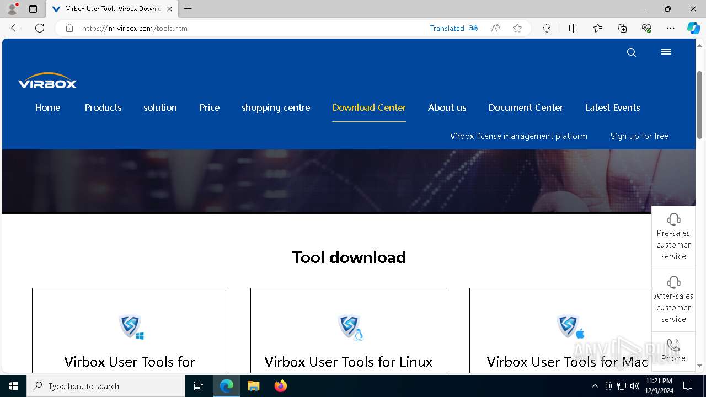Click after-sales customer service headset icon
Screen dimensions: 706x397
pyautogui.click(x=673, y=282)
